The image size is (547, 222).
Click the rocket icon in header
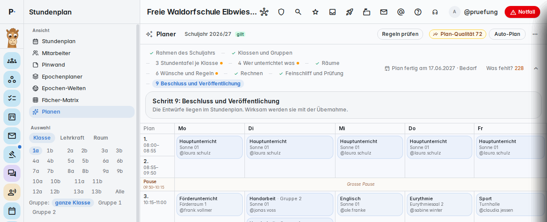[350, 12]
